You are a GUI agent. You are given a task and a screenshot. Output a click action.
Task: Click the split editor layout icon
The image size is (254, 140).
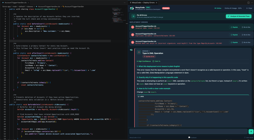248,3
